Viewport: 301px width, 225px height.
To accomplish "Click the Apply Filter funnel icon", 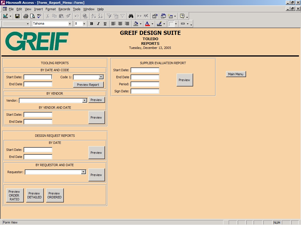I will [x=123, y=16].
